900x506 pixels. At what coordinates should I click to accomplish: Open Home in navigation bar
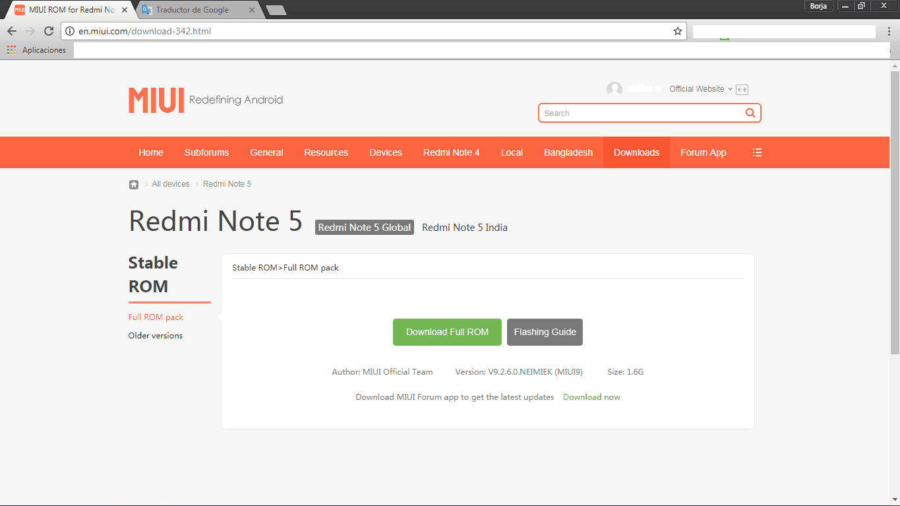pos(151,152)
